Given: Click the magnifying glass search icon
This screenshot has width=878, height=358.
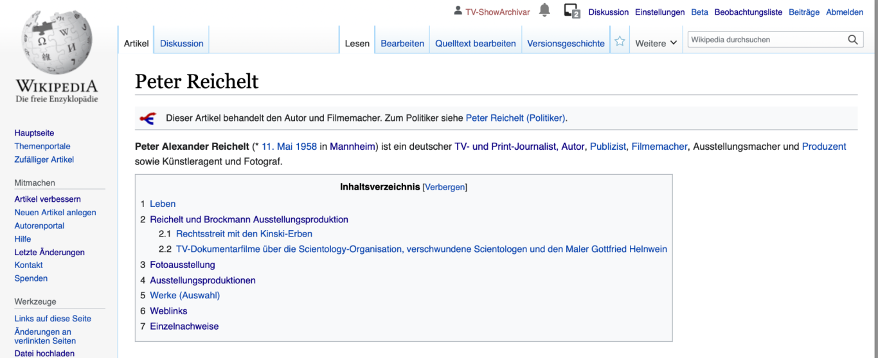Looking at the screenshot, I should (853, 40).
